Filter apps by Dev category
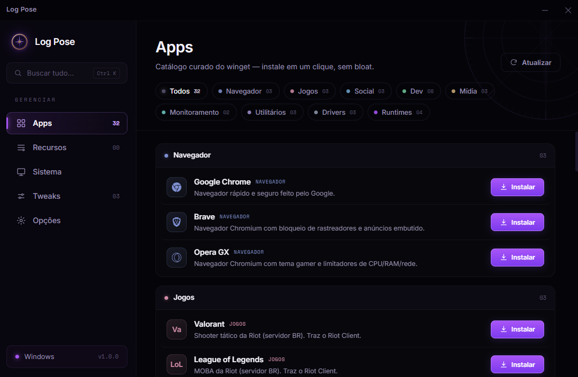Viewport: 578px width, 377px height. pos(418,91)
